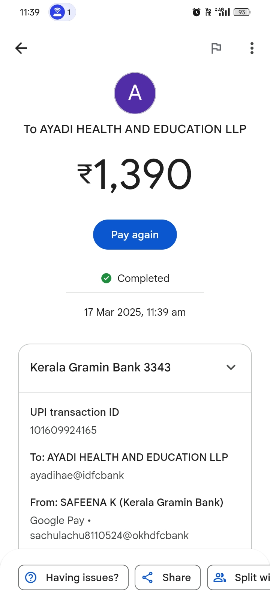This screenshot has width=270, height=606.
Task: Tap the share network icon
Action: (x=148, y=577)
